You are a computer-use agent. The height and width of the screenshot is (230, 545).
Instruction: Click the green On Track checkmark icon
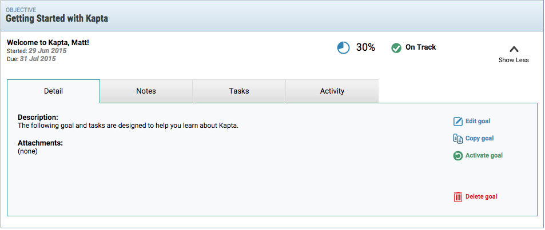pyautogui.click(x=396, y=48)
